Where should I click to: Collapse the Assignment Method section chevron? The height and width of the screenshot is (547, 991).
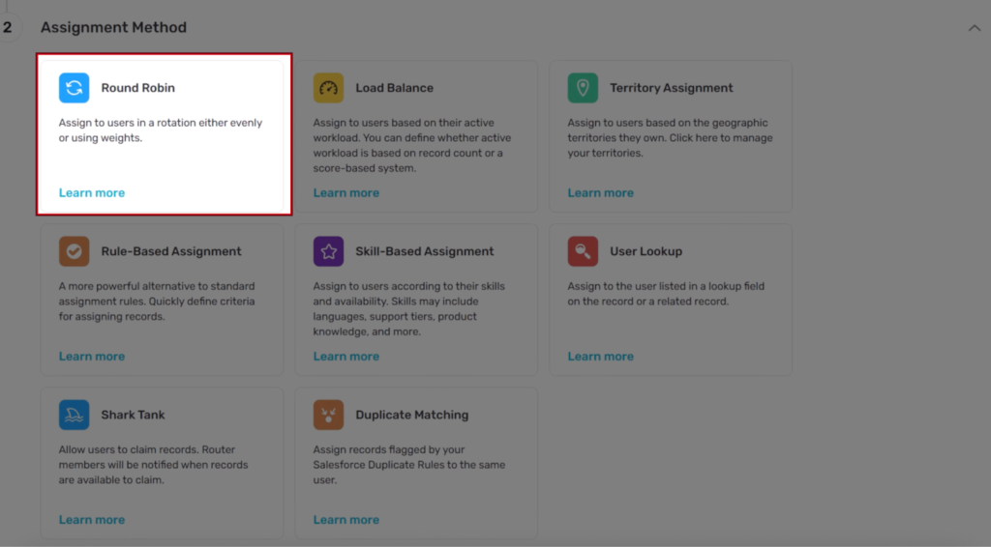974,28
